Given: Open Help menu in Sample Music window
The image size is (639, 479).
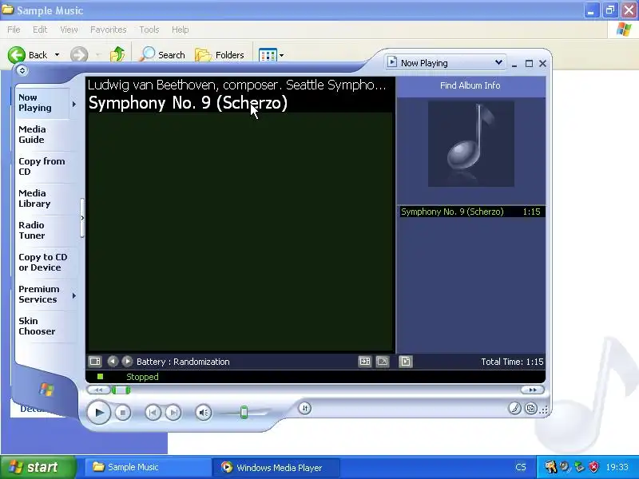Looking at the screenshot, I should (x=181, y=30).
